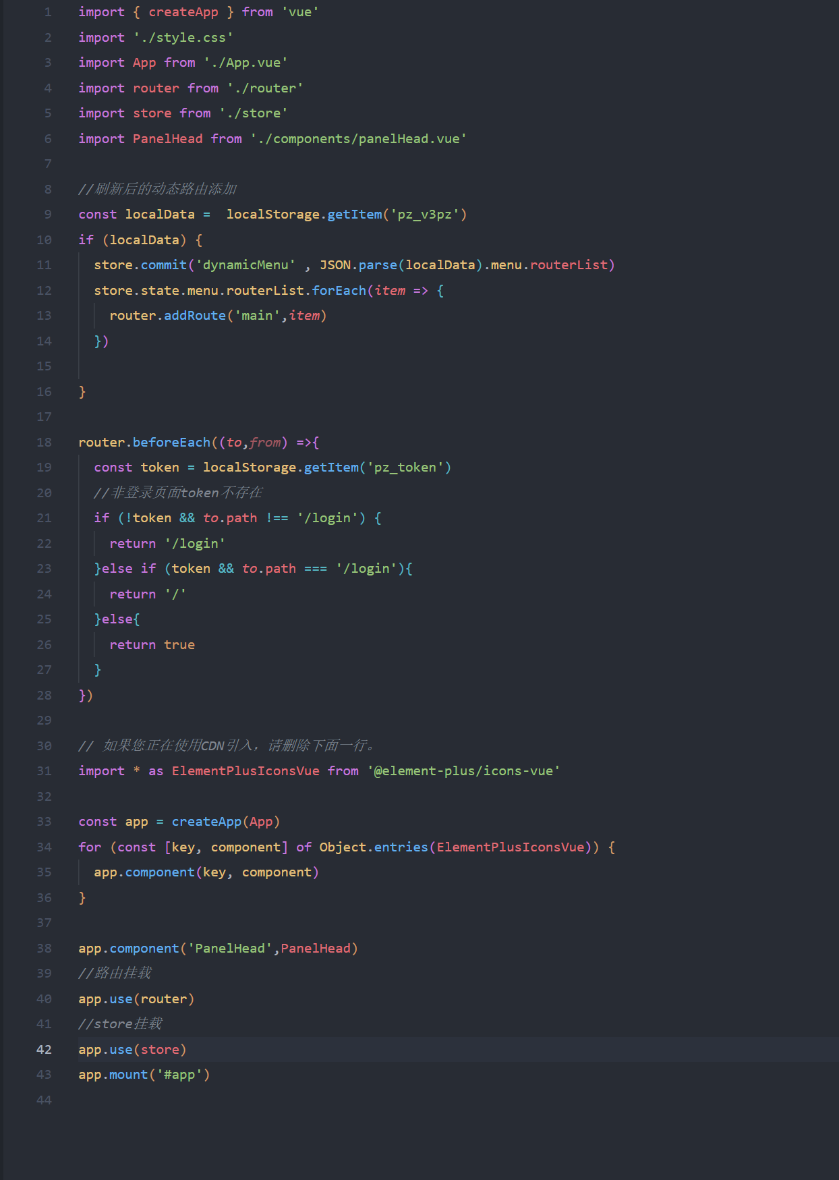Click 'ElementPlusIconsVue' on line 31

[x=245, y=771]
